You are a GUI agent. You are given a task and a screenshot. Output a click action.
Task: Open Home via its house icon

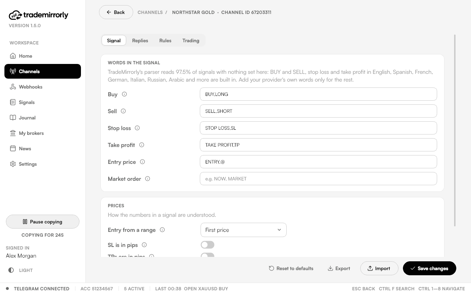click(13, 56)
